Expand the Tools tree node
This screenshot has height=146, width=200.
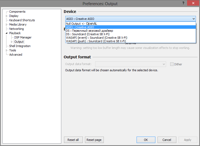point(7,50)
